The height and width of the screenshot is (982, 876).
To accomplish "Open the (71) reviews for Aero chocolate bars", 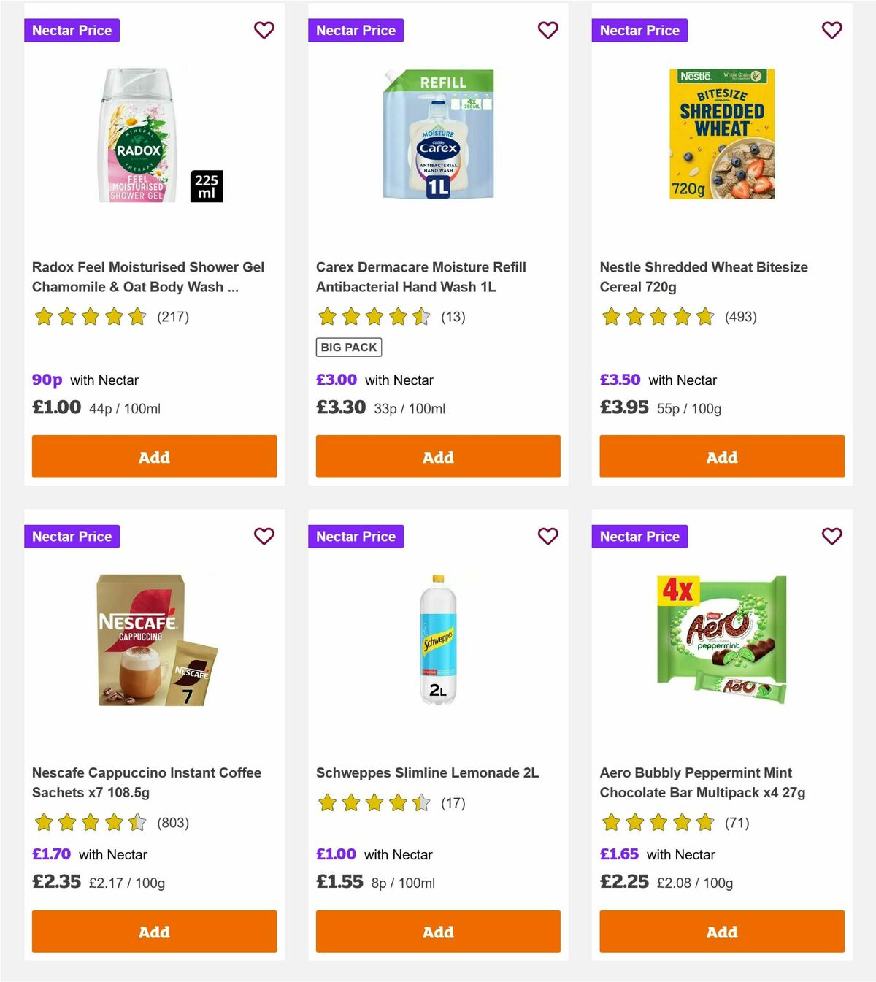I will coord(738,823).
